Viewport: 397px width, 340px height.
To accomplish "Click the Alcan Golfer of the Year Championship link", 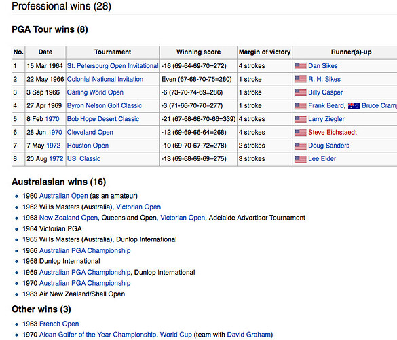I will click(x=98, y=335).
